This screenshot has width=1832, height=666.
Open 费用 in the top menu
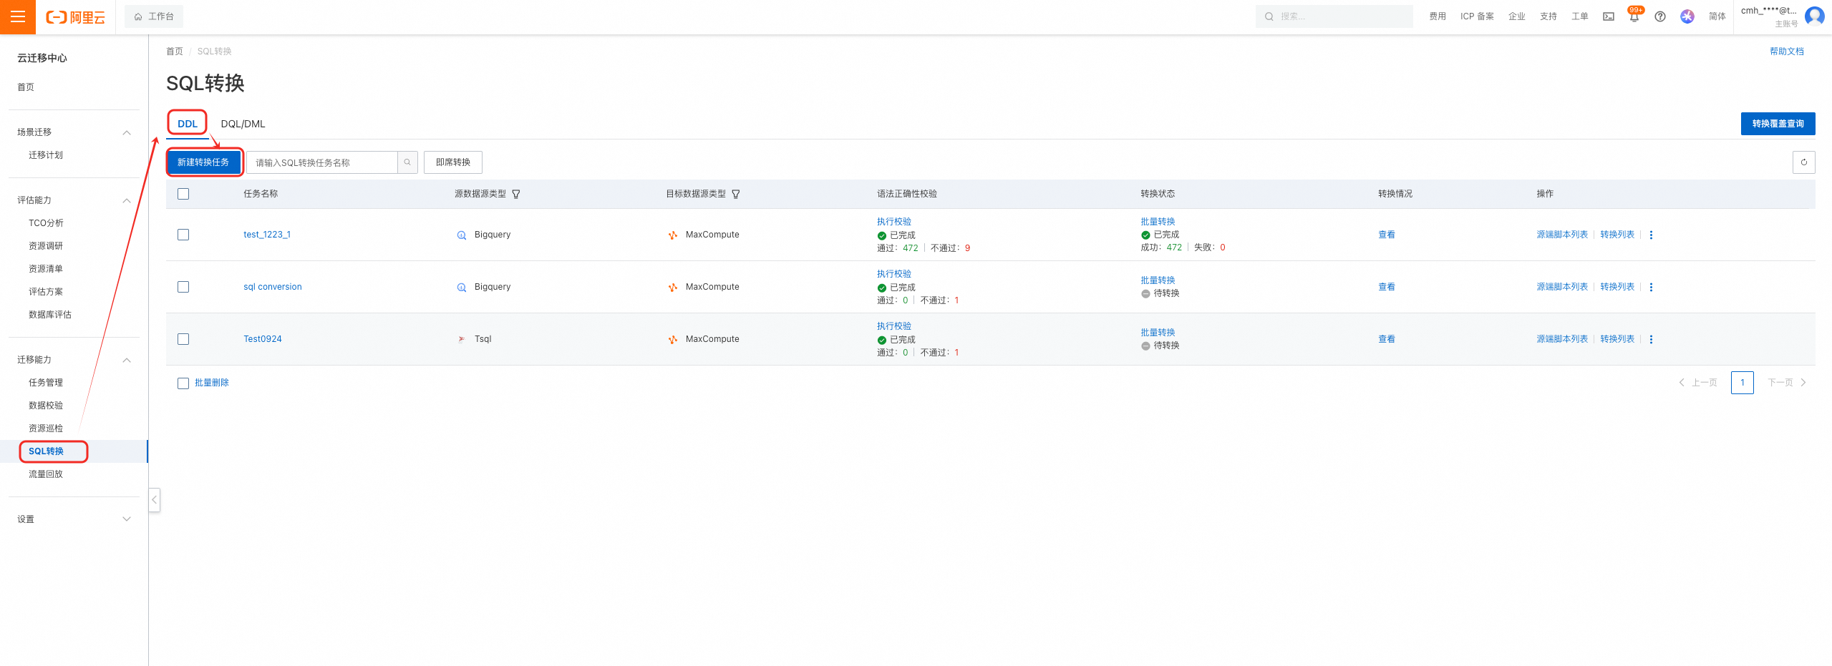click(1438, 16)
